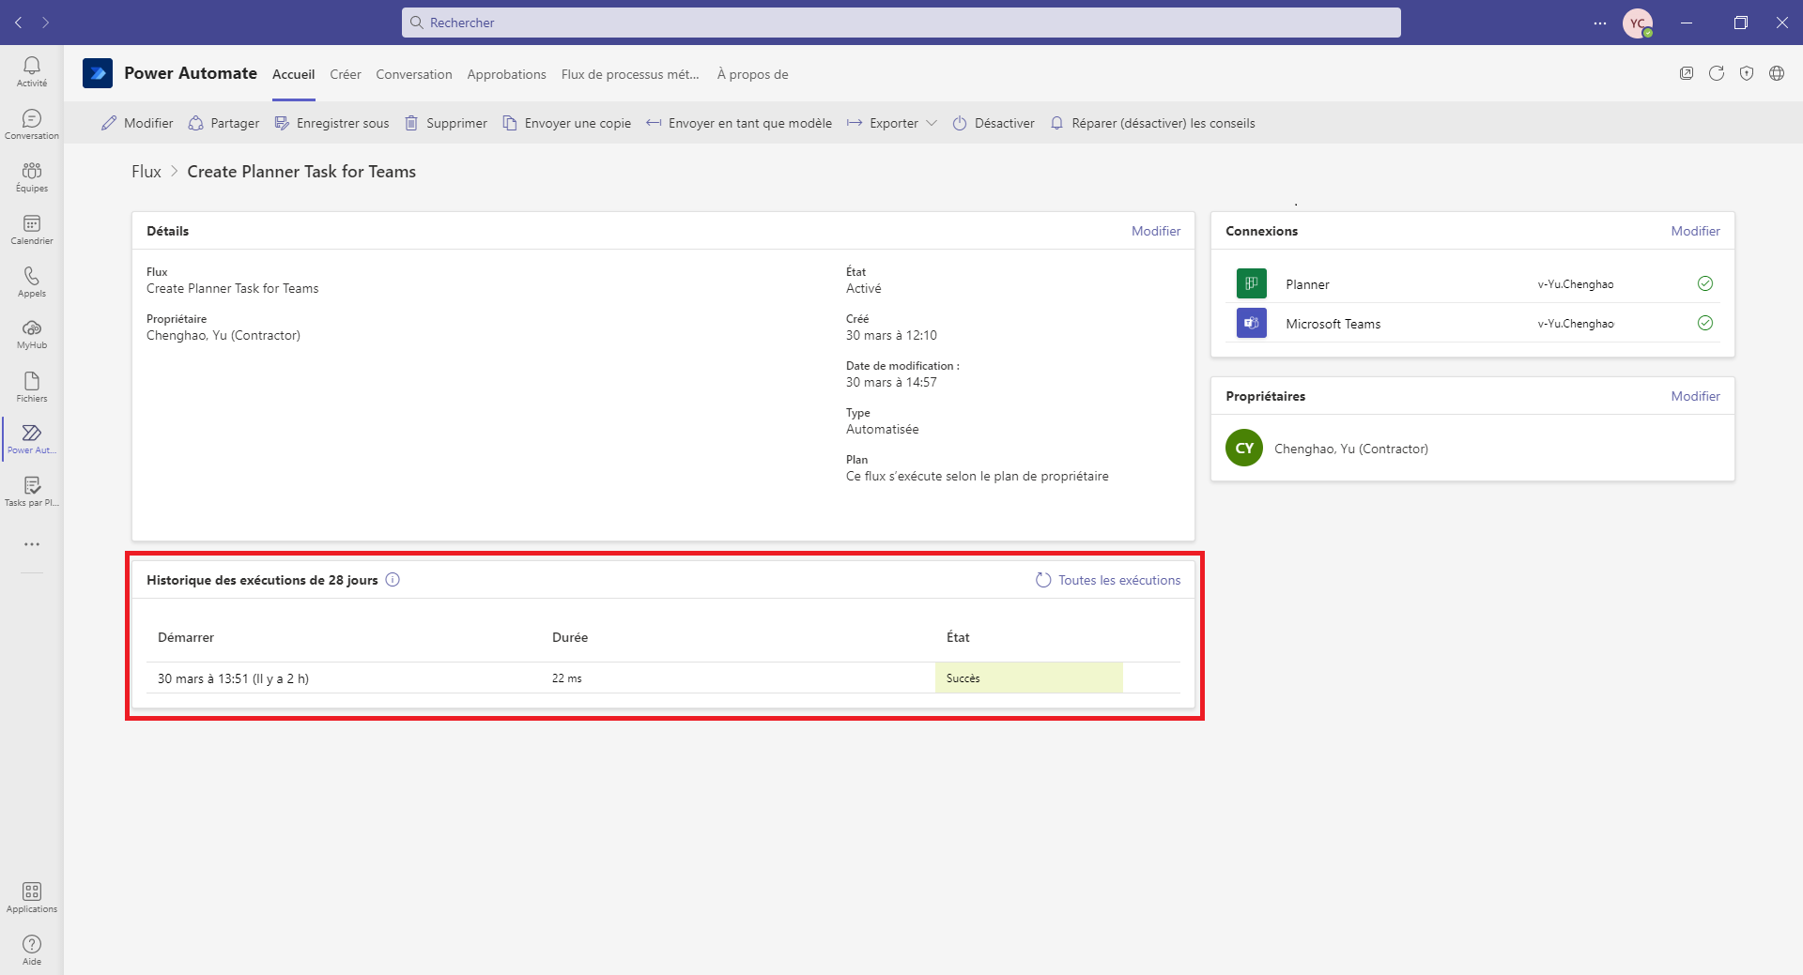Image resolution: width=1803 pixels, height=975 pixels.
Task: Click the Microsoft Teams status checkmark
Action: pyautogui.click(x=1705, y=323)
